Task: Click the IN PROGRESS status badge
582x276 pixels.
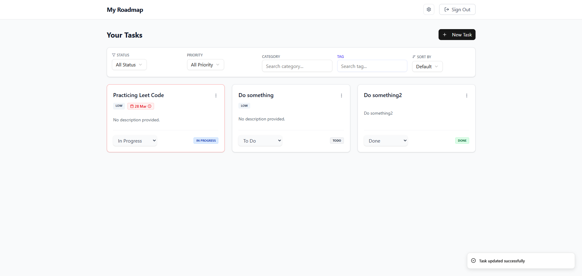Action: point(206,141)
